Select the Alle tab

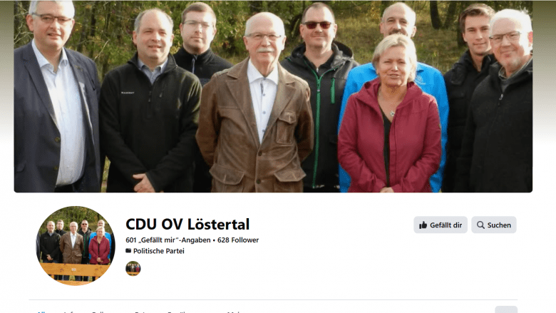(41, 312)
